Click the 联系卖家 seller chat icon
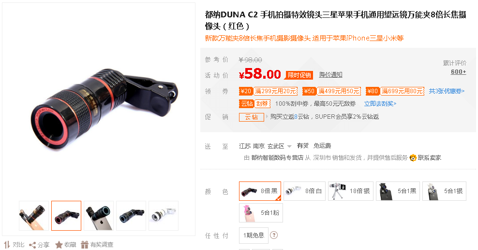478x250 pixels. [x=413, y=157]
